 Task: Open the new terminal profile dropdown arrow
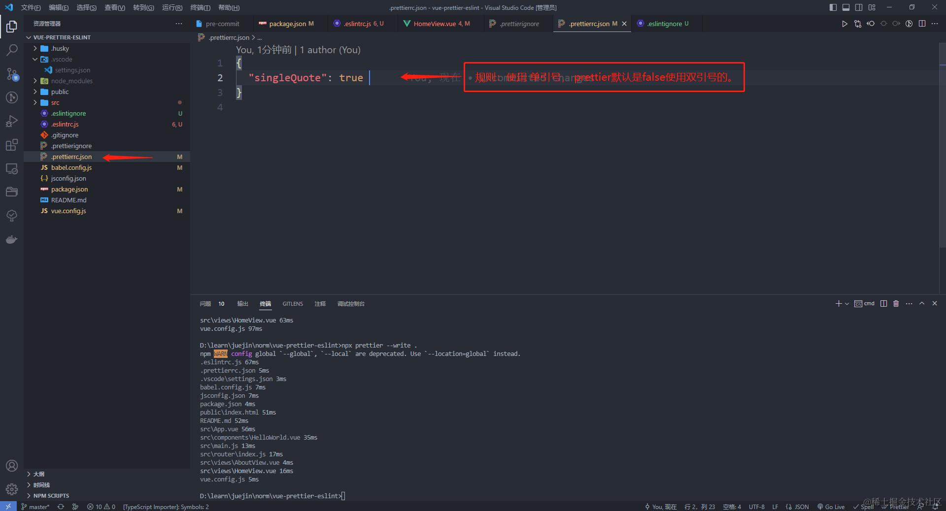point(847,304)
